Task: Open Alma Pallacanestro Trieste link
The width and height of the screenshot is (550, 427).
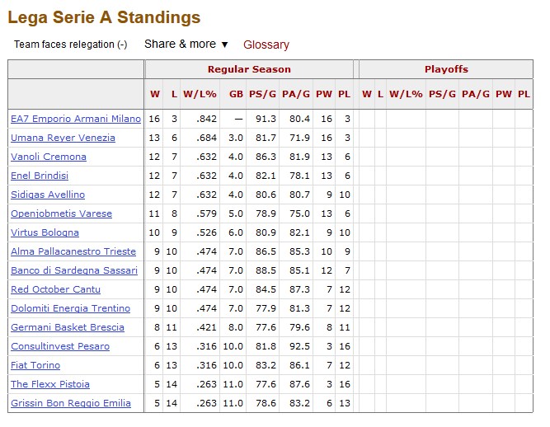Action: point(73,251)
